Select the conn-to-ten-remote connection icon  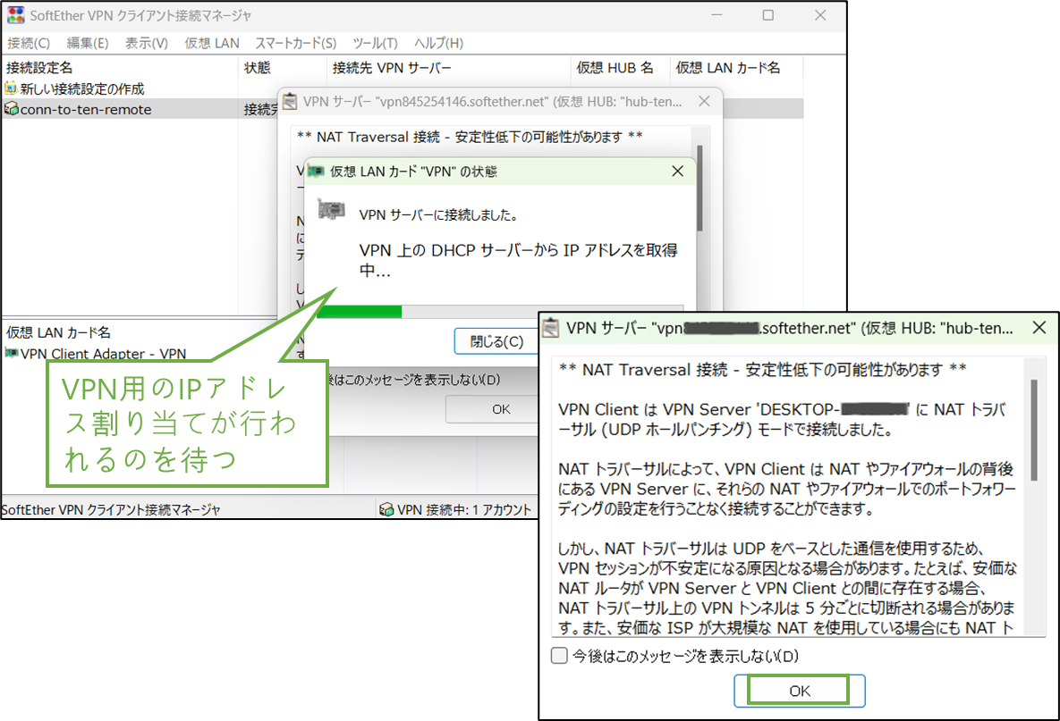coord(11,108)
